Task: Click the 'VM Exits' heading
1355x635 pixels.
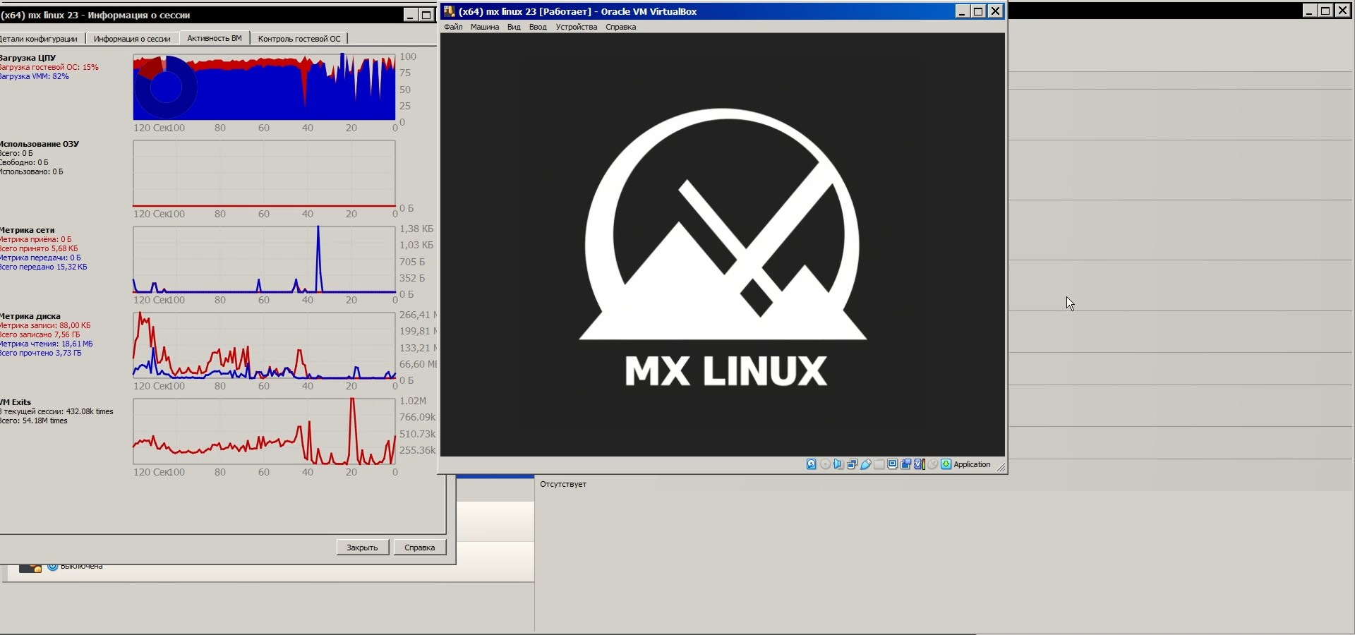Action: 16,402
